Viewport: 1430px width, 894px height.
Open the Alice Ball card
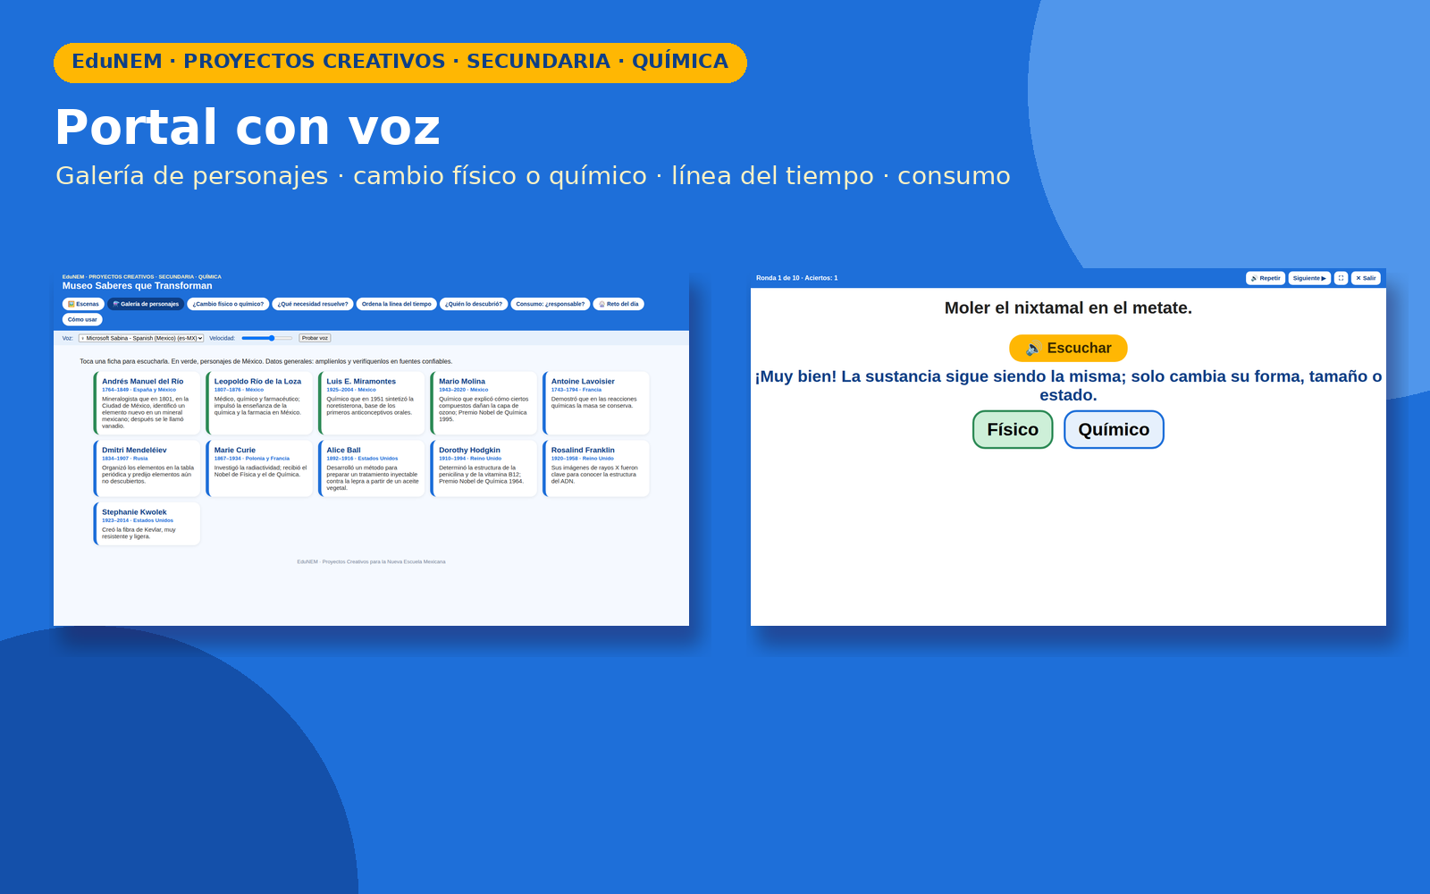pos(372,468)
